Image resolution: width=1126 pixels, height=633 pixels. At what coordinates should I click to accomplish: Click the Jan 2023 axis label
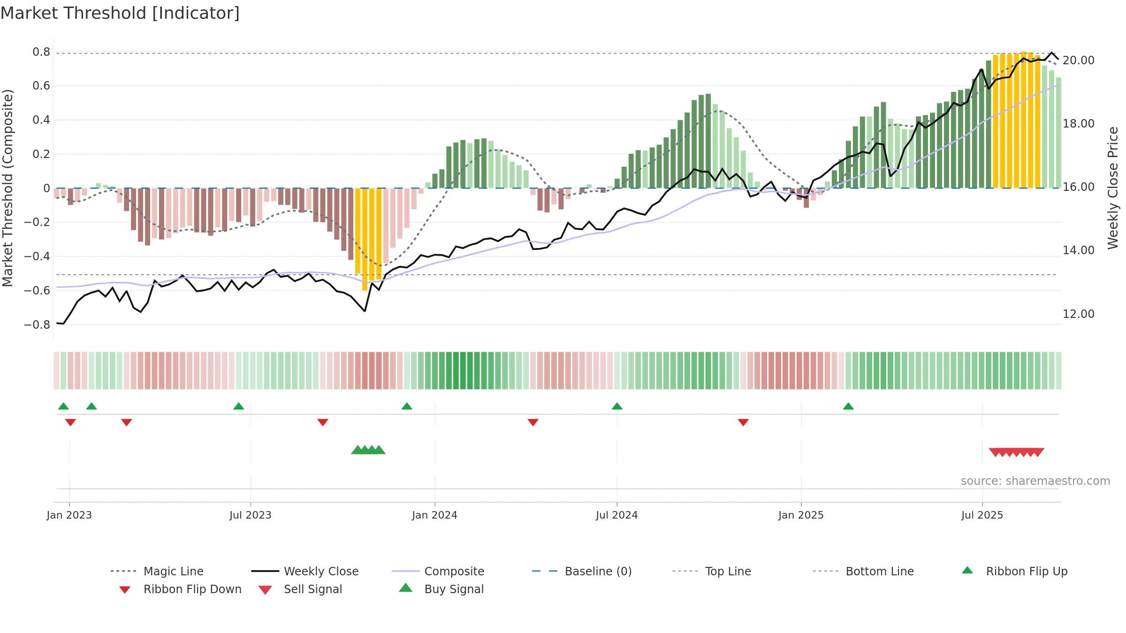tap(69, 515)
